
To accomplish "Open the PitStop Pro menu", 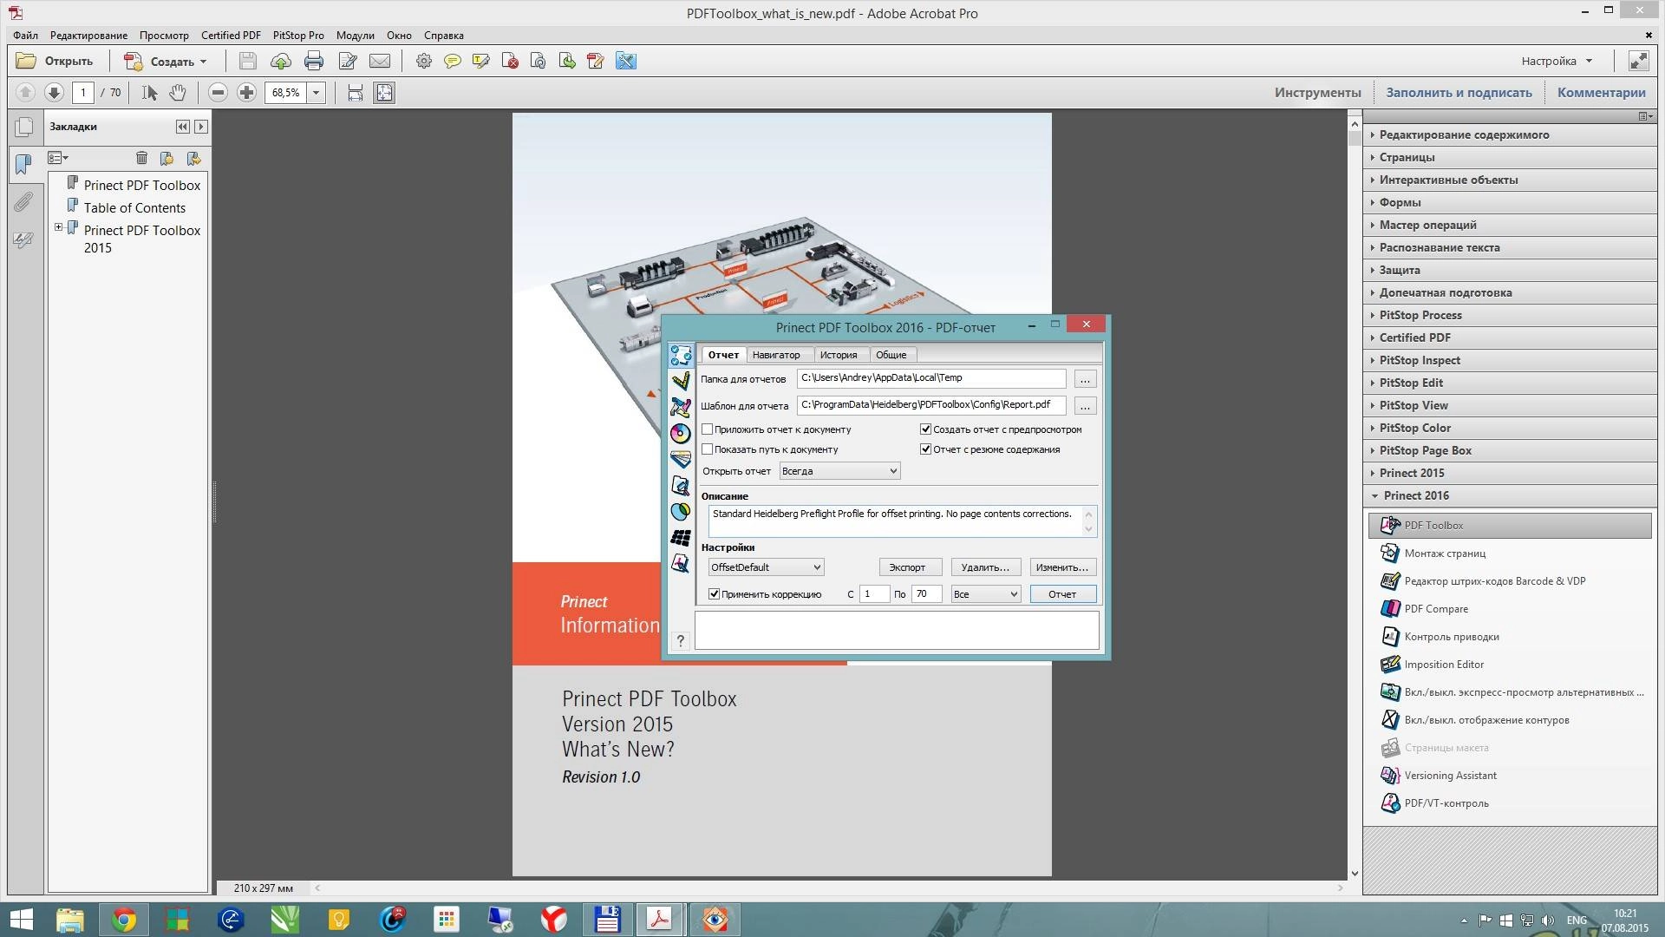I will [x=297, y=36].
